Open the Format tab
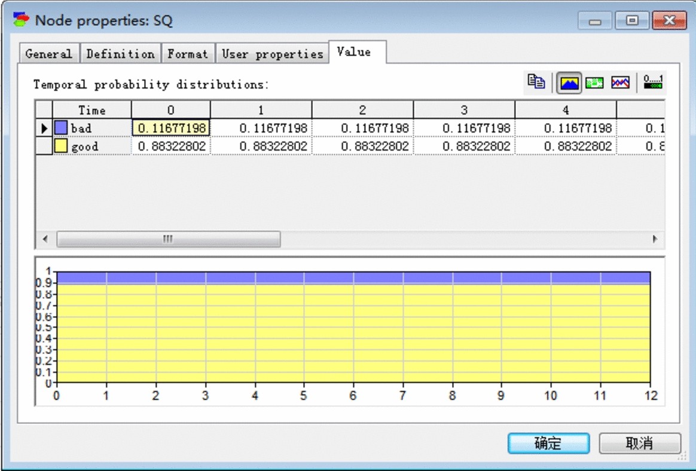 [x=187, y=54]
